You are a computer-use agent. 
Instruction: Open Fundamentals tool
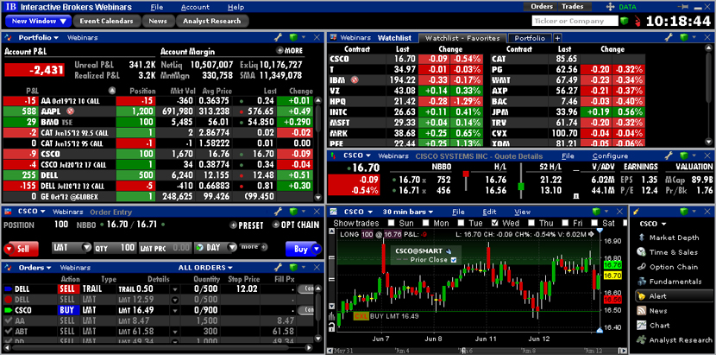(674, 282)
